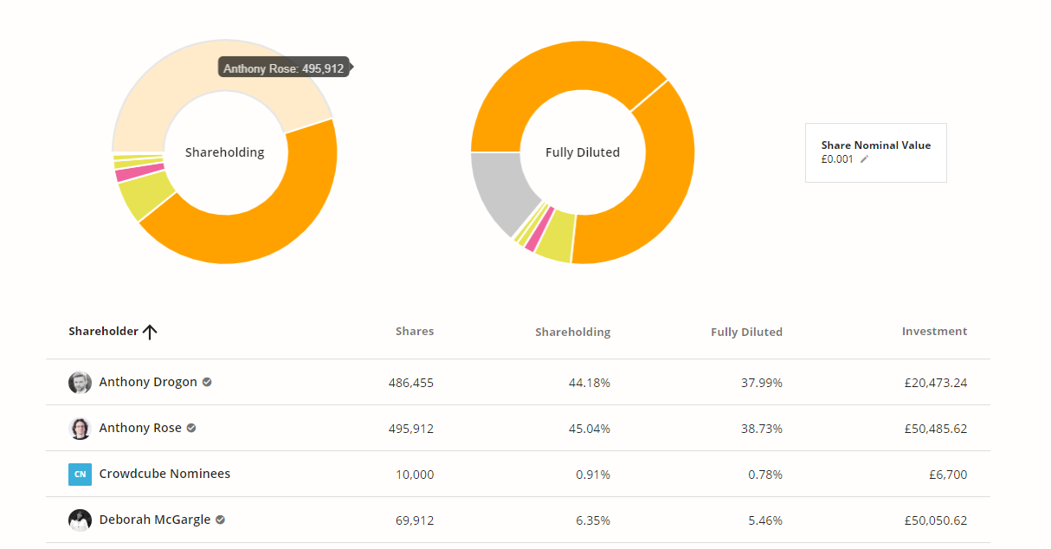Click Deborah McGargle's profile picture

coord(80,520)
